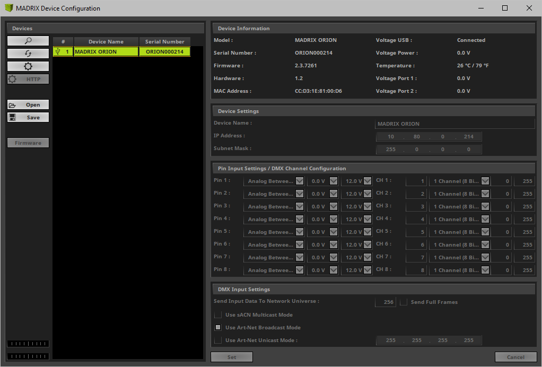The height and width of the screenshot is (367, 542).
Task: Click the refresh device list button
Action: [28, 54]
